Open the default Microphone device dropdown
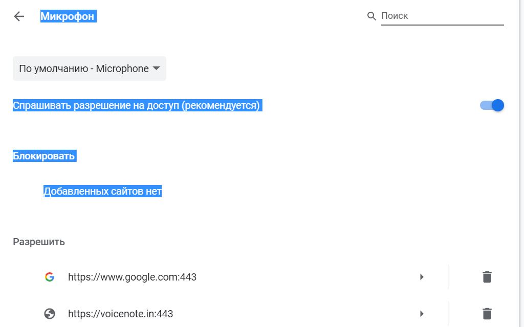 click(x=90, y=68)
